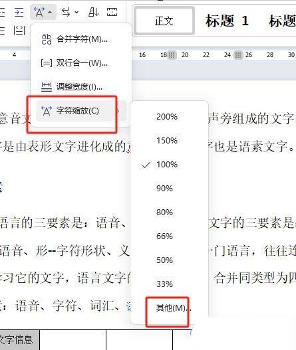Click the increase indent icon
Viewport: 296px width, 350px height.
pyautogui.click(x=19, y=12)
